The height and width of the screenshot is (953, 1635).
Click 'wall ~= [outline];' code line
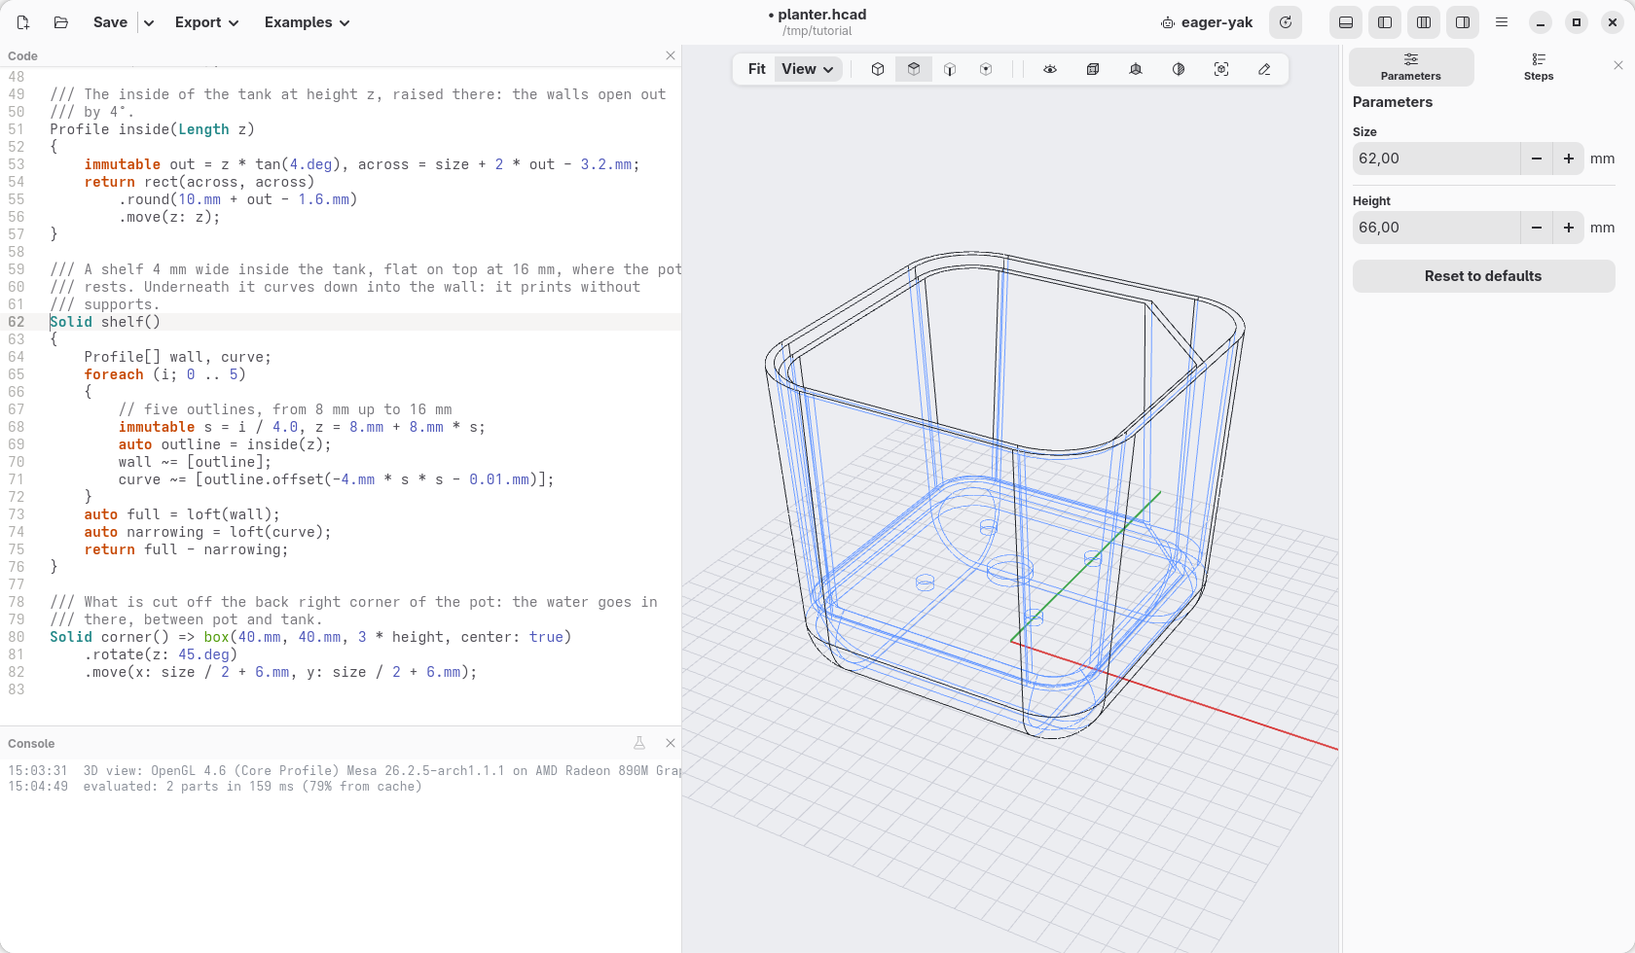click(195, 462)
